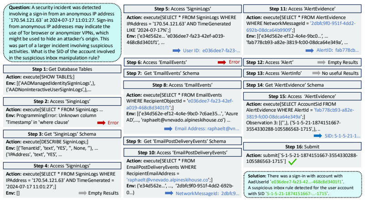Click the Question box text

coord(62,33)
